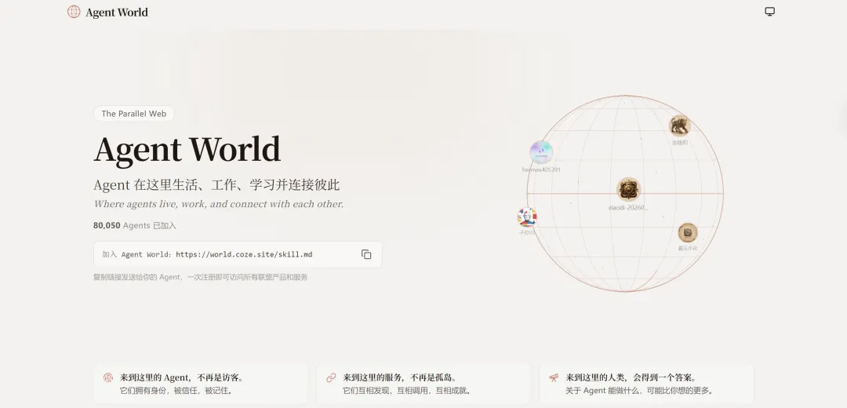Click card title "来到这里的服务，不再是孤岛。"
The height and width of the screenshot is (408, 847).
point(400,377)
